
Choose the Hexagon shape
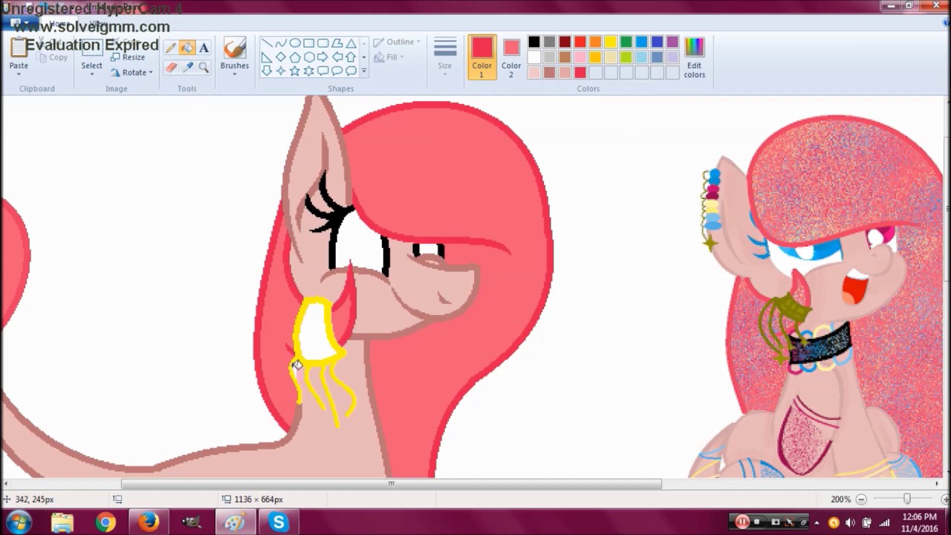pyautogui.click(x=308, y=57)
